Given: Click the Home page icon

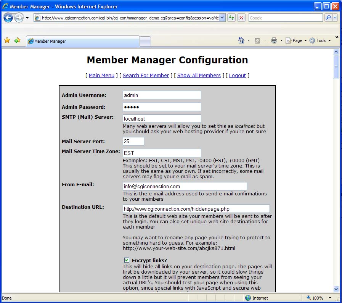Looking at the screenshot, I should pos(241,40).
